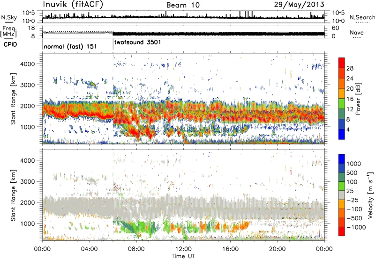The height and width of the screenshot is (259, 375).
Task: Click the "18" value on frequency axis
Action: tap(31, 28)
